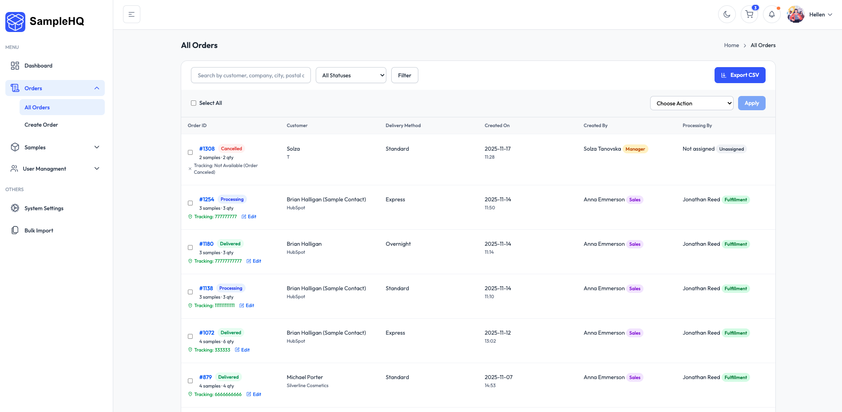Viewport: 842px width, 412px height.
Task: Navigate to Home via the breadcrumb
Action: pyautogui.click(x=731, y=45)
